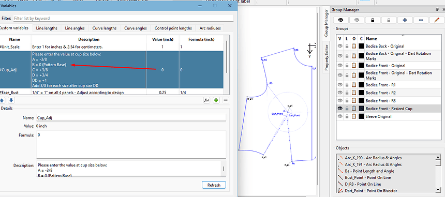Unlock all groups with the grey padlock button

click(389, 20)
